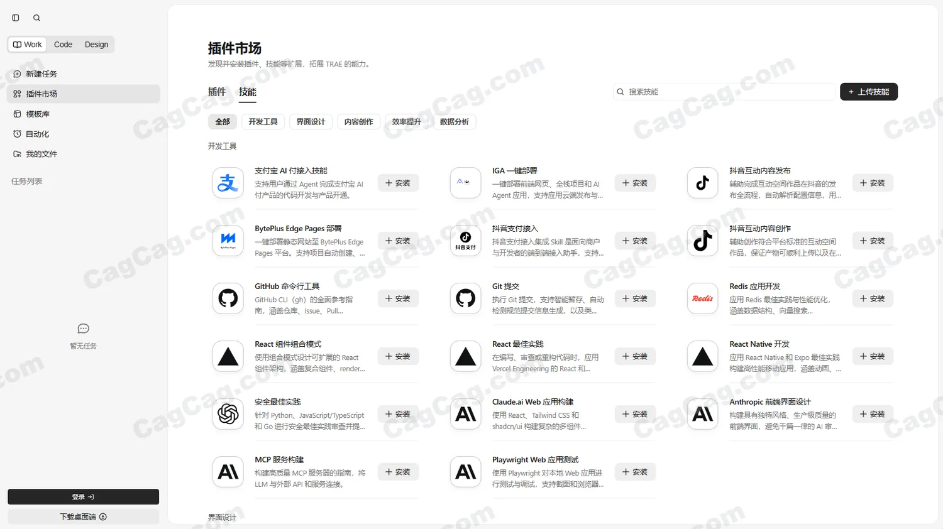The image size is (943, 529).
Task: Open 模板库 in the sidebar
Action: click(84, 114)
